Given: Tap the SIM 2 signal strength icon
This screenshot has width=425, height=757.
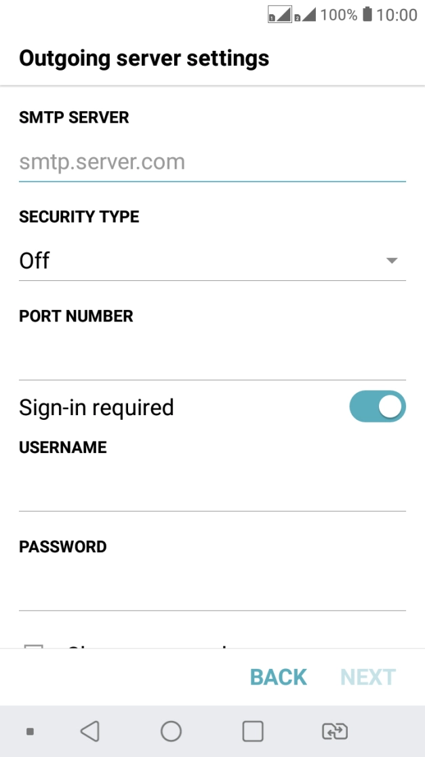Looking at the screenshot, I should click(305, 14).
